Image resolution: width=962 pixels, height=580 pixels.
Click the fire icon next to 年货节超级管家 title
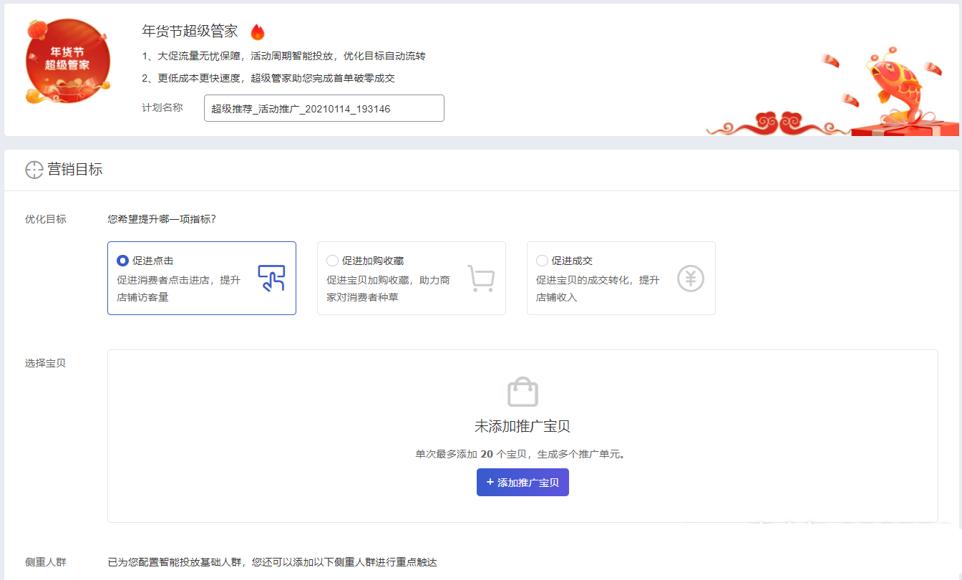257,32
